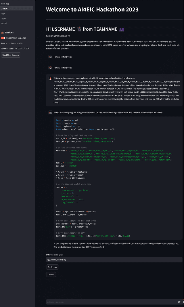
Task: Click assistant avatar beside the Python program reply
Action: click(50, 112)
